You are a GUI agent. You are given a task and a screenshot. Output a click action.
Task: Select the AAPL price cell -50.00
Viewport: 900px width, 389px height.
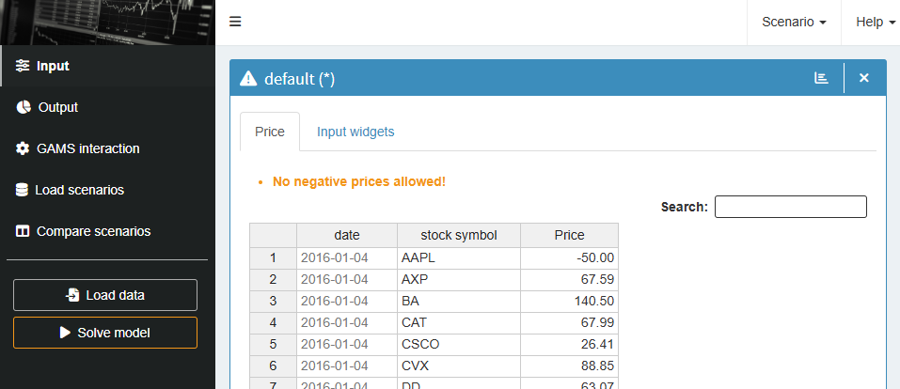click(x=569, y=257)
